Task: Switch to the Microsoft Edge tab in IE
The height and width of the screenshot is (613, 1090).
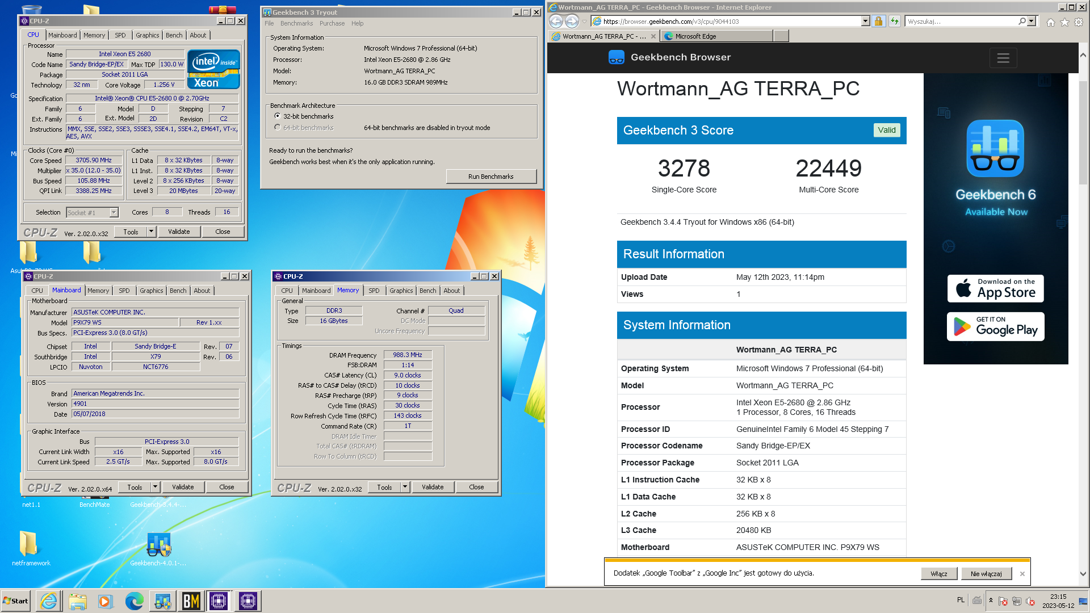Action: pos(717,36)
